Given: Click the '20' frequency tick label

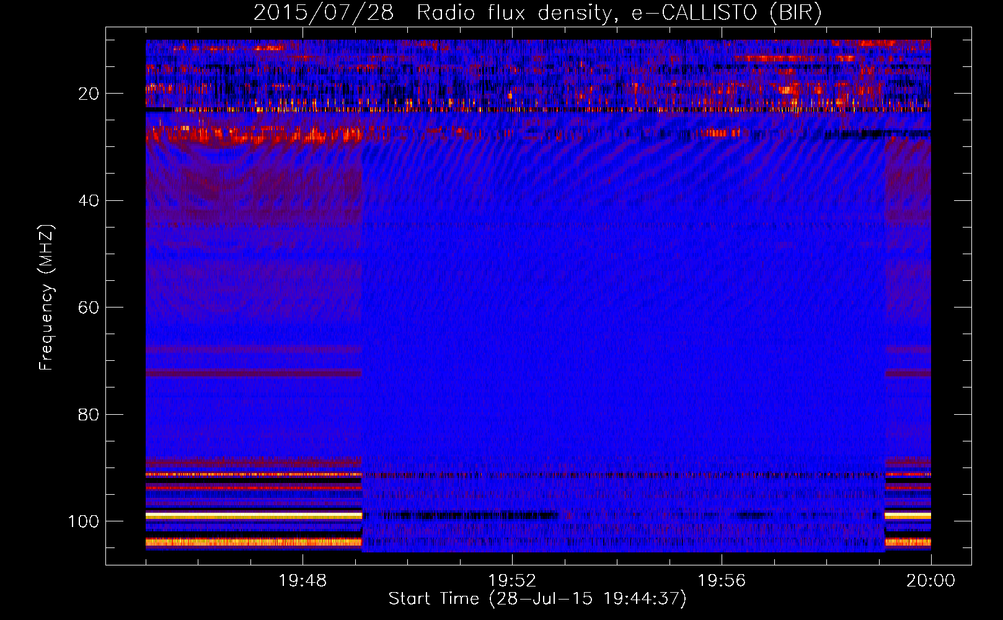Looking at the screenshot, I should (x=89, y=94).
